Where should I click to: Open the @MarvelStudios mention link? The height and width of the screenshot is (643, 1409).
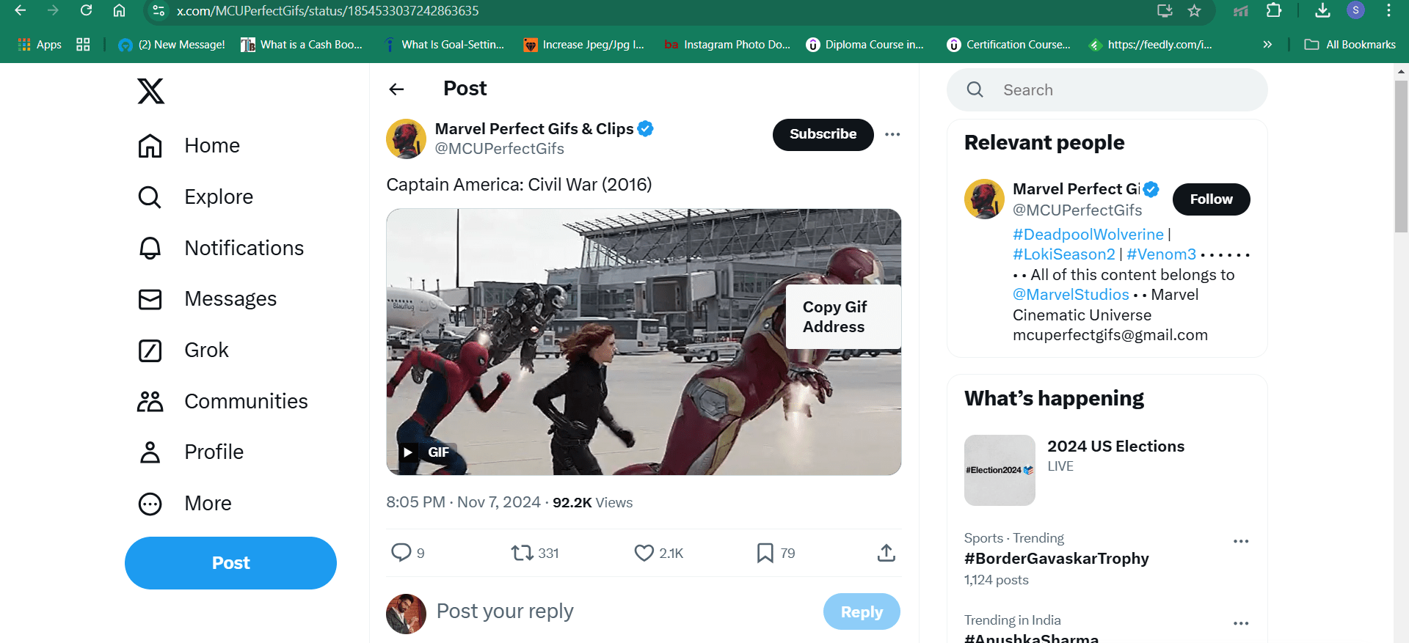coord(1071,295)
